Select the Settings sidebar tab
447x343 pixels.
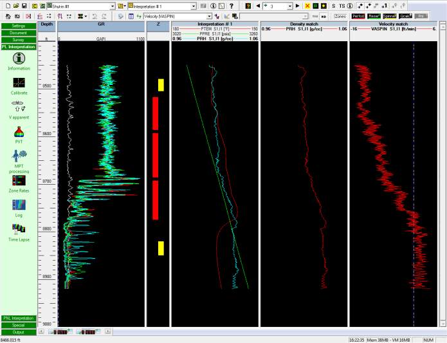[x=19, y=26]
